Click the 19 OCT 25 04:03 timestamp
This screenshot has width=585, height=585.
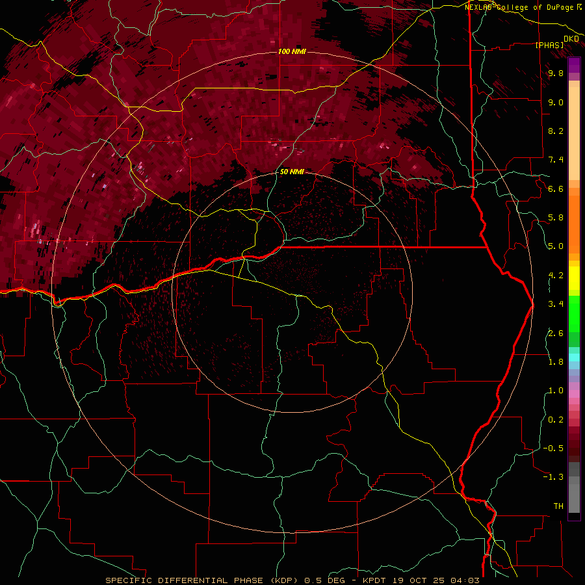pos(435,580)
